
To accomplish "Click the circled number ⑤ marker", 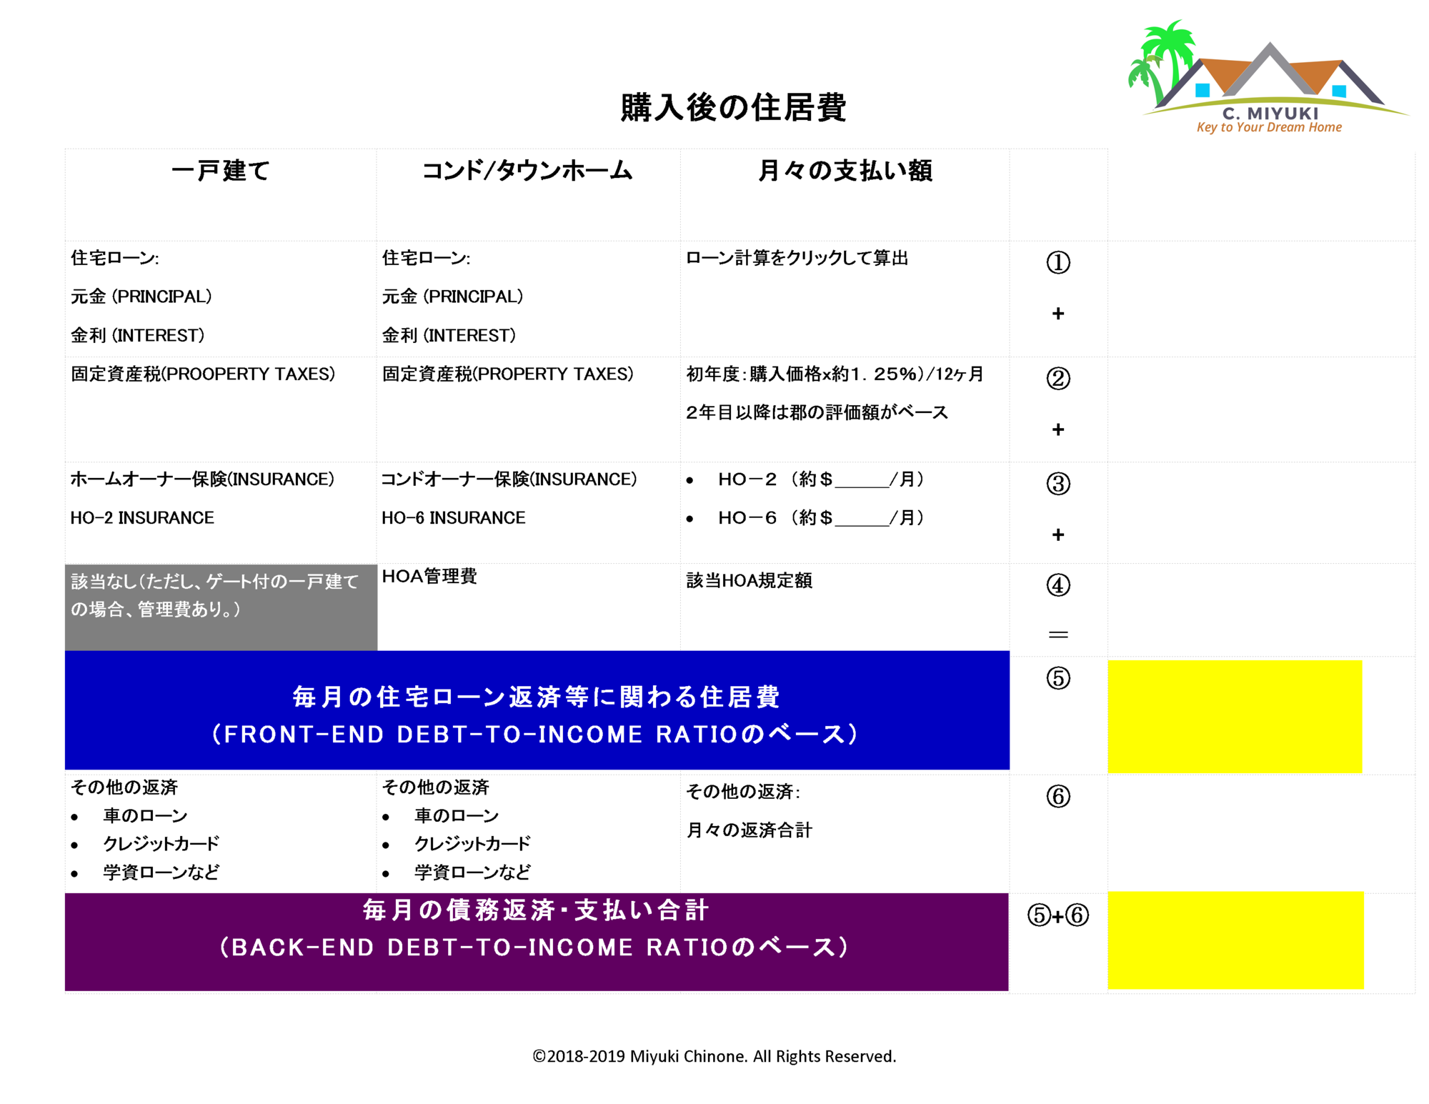I will point(1058,677).
